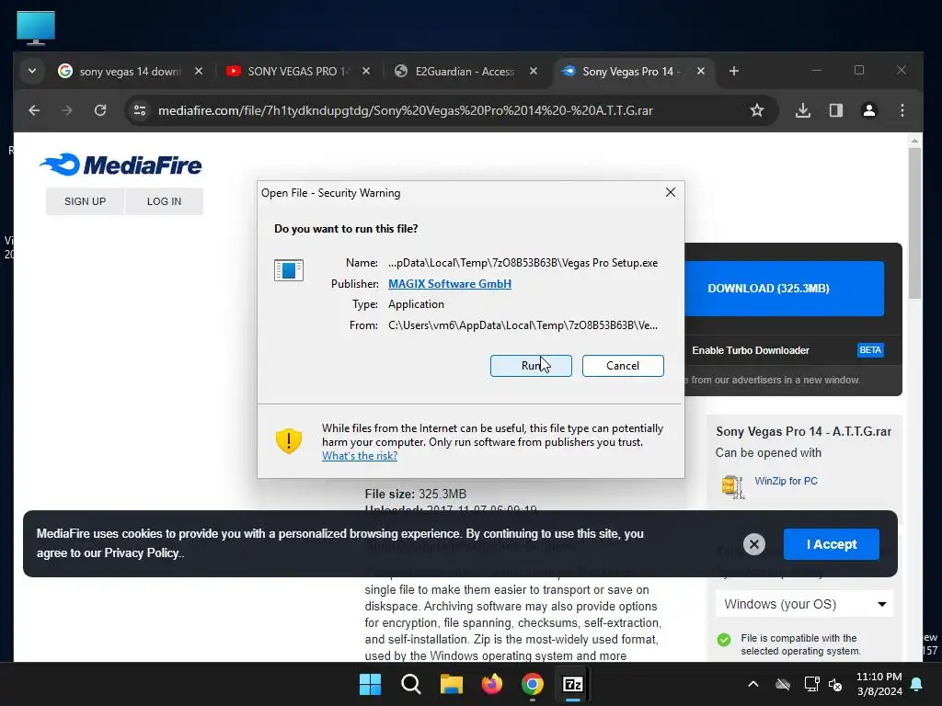The height and width of the screenshot is (706, 942).
Task: Open Windows taskbar search
Action: point(411,684)
